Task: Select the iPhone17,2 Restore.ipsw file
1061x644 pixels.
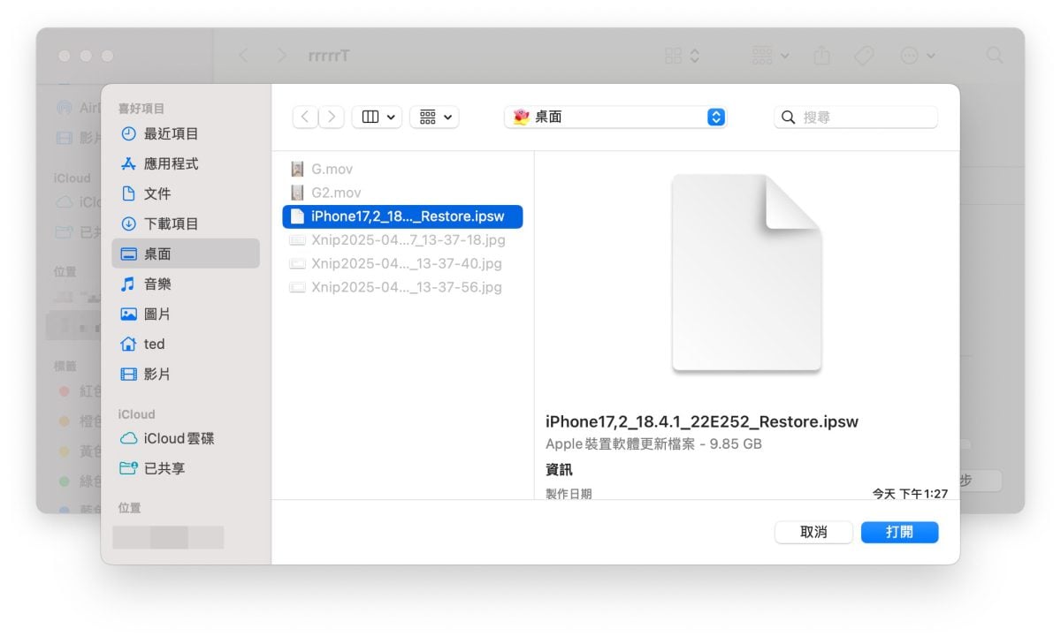Action: coord(402,216)
